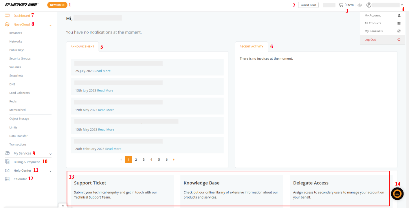Image resolution: width=409 pixels, height=209 pixels.
Task: Open the live chat bubble icon
Action: (397, 194)
